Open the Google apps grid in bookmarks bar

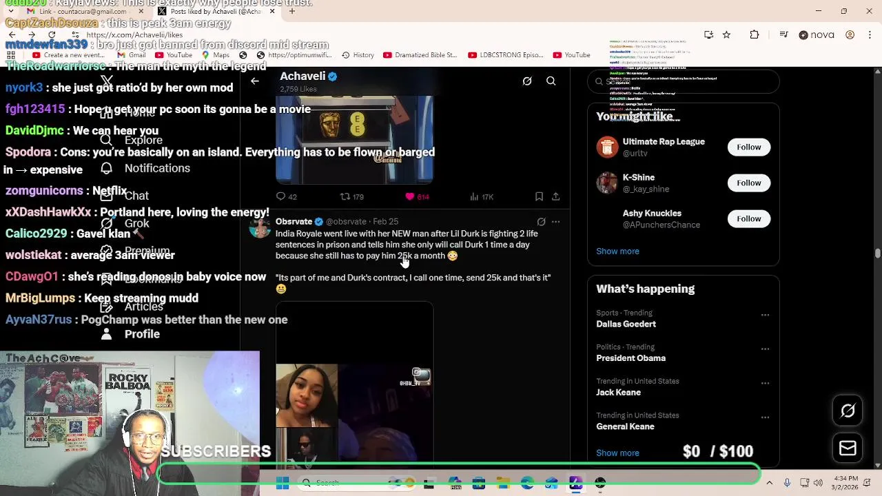tap(11, 55)
